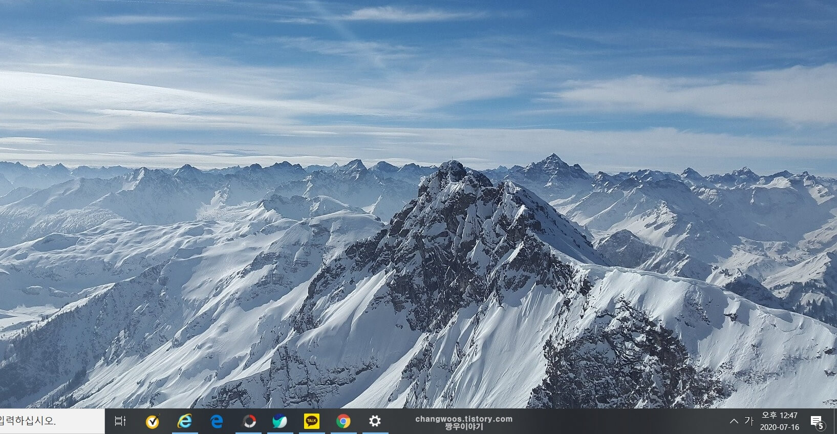This screenshot has width=837, height=434.
Task: Open Task View from the taskbar
Action: (120, 421)
